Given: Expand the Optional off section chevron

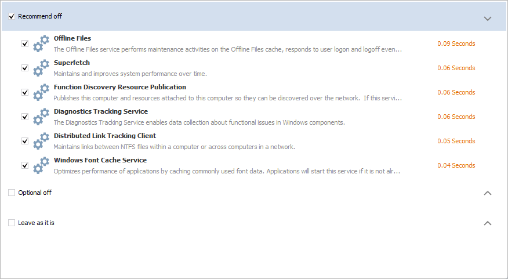Looking at the screenshot, I should tap(488, 193).
